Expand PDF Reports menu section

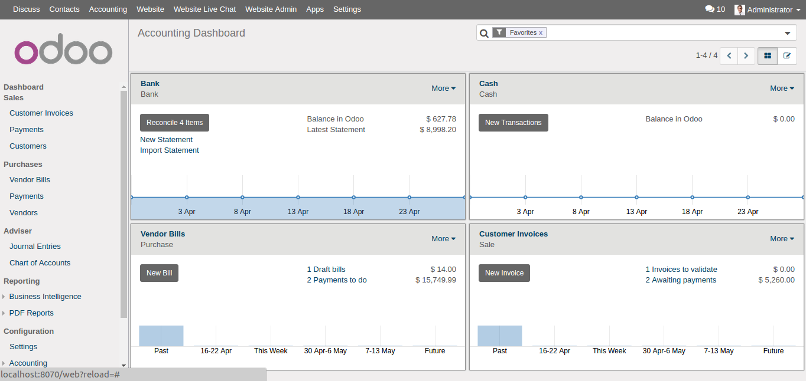click(x=4, y=313)
